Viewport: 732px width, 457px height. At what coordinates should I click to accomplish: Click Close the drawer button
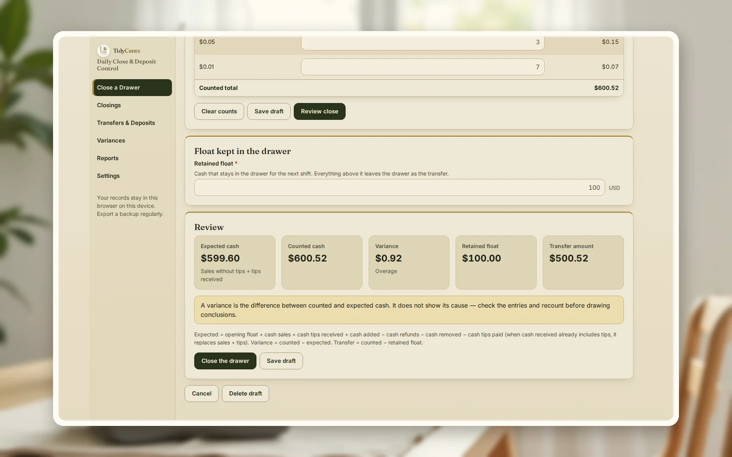tap(225, 361)
